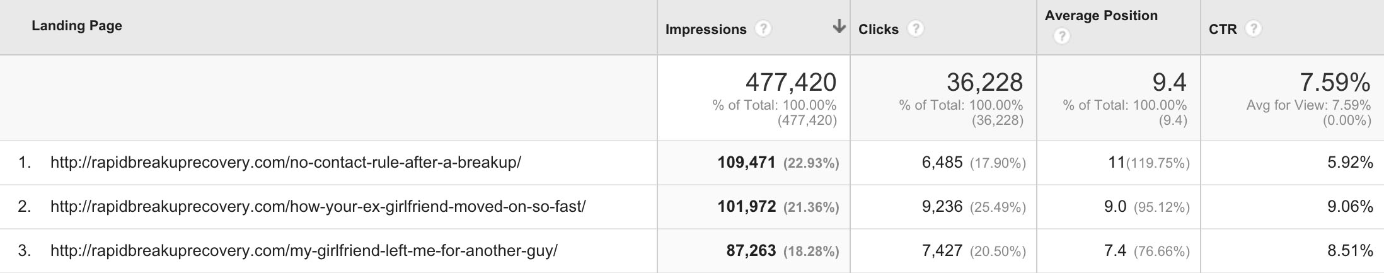Click the total clicks 36,228 figure
This screenshot has width=1384, height=273.
point(984,83)
